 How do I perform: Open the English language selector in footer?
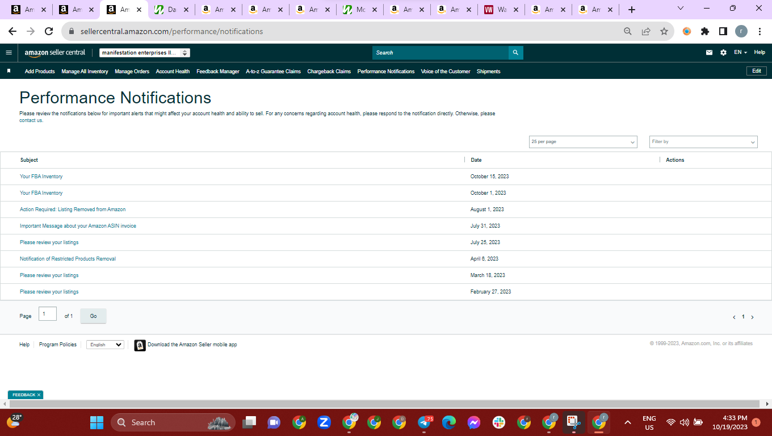point(105,345)
